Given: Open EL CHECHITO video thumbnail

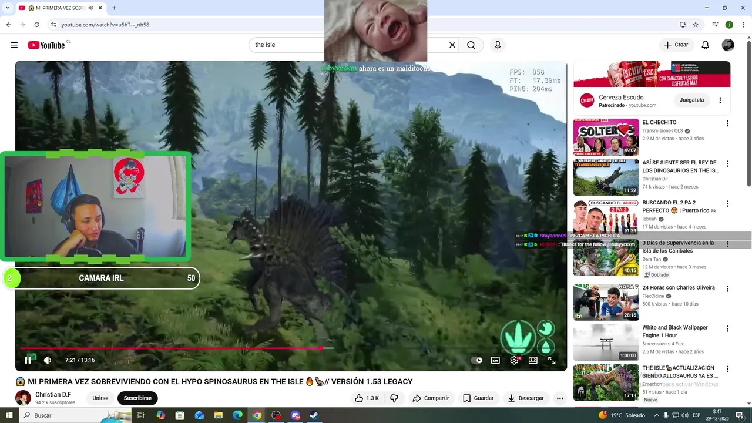Looking at the screenshot, I should tap(606, 137).
